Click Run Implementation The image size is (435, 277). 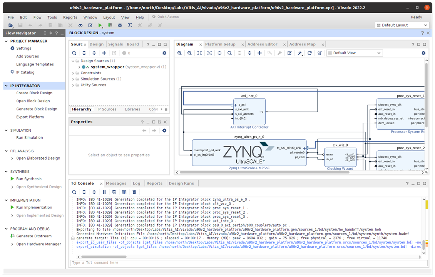[34, 207]
